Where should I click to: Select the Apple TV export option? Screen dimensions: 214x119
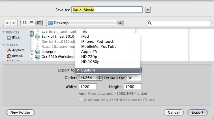point(90,51)
